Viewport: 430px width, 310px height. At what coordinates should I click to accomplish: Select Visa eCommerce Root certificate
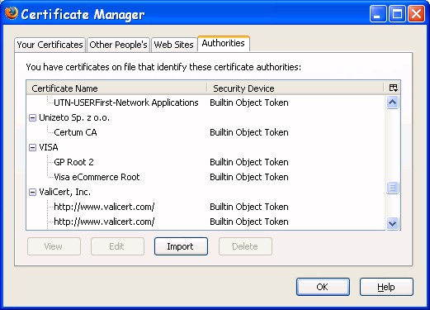97,177
